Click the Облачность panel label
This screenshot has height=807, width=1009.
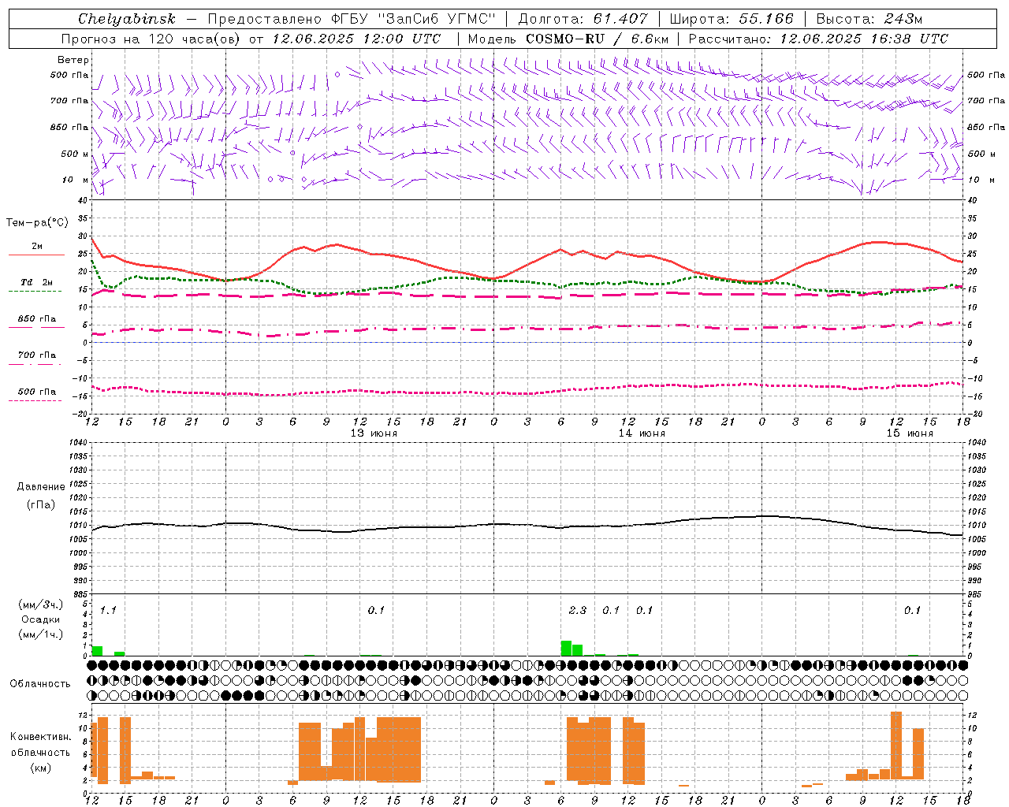[x=40, y=684]
